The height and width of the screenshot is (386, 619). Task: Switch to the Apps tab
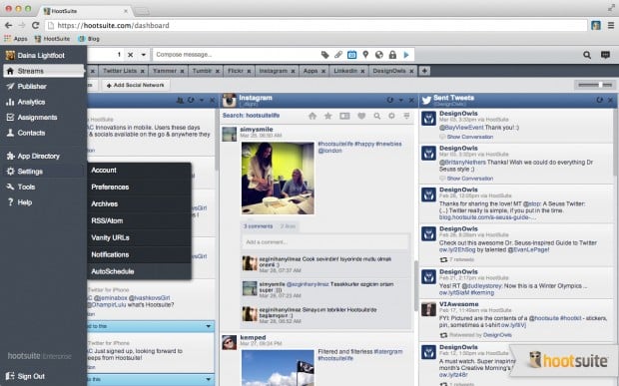tap(310, 71)
